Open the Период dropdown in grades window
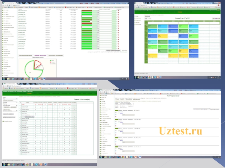The image size is (225, 168). 10,106
